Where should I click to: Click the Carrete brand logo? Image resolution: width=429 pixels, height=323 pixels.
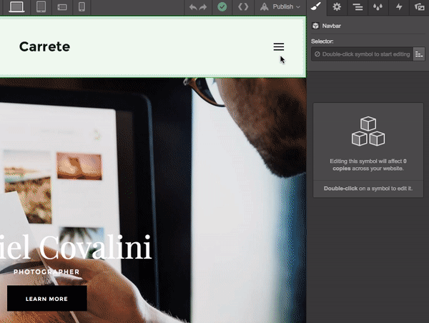click(x=44, y=46)
